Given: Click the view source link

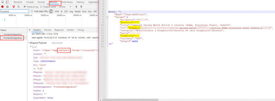Looking at the screenshot, I should (x=57, y=43).
